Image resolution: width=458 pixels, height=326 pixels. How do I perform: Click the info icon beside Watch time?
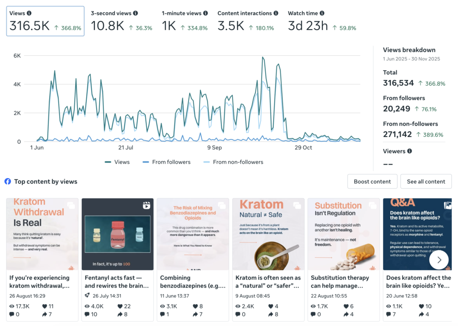point(320,13)
